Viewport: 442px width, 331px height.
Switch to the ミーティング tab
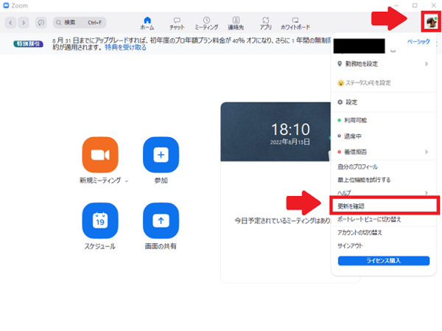pyautogui.click(x=206, y=22)
